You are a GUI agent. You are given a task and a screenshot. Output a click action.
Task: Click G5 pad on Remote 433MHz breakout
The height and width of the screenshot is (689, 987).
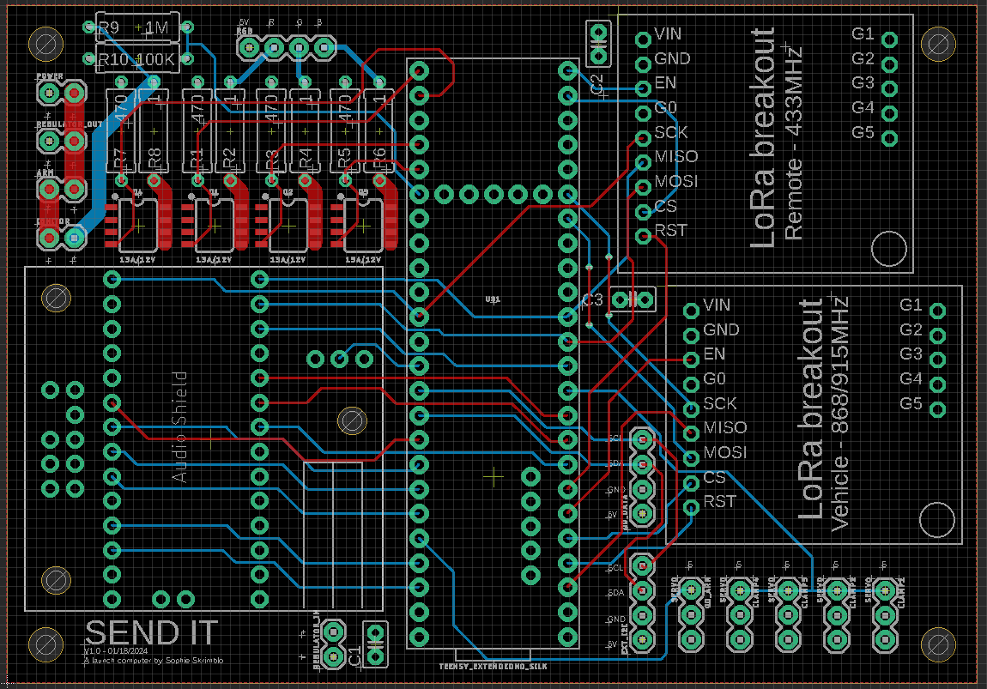point(889,138)
